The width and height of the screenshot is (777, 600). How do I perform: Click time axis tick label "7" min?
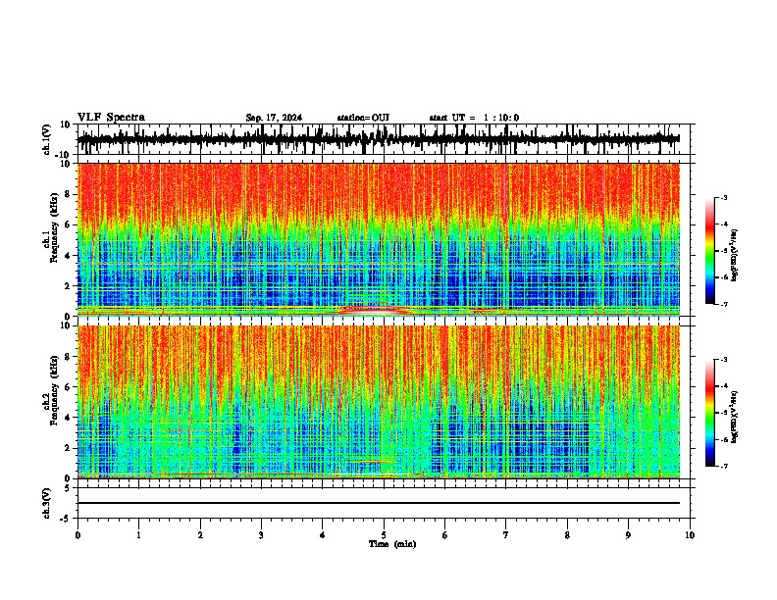click(x=506, y=535)
